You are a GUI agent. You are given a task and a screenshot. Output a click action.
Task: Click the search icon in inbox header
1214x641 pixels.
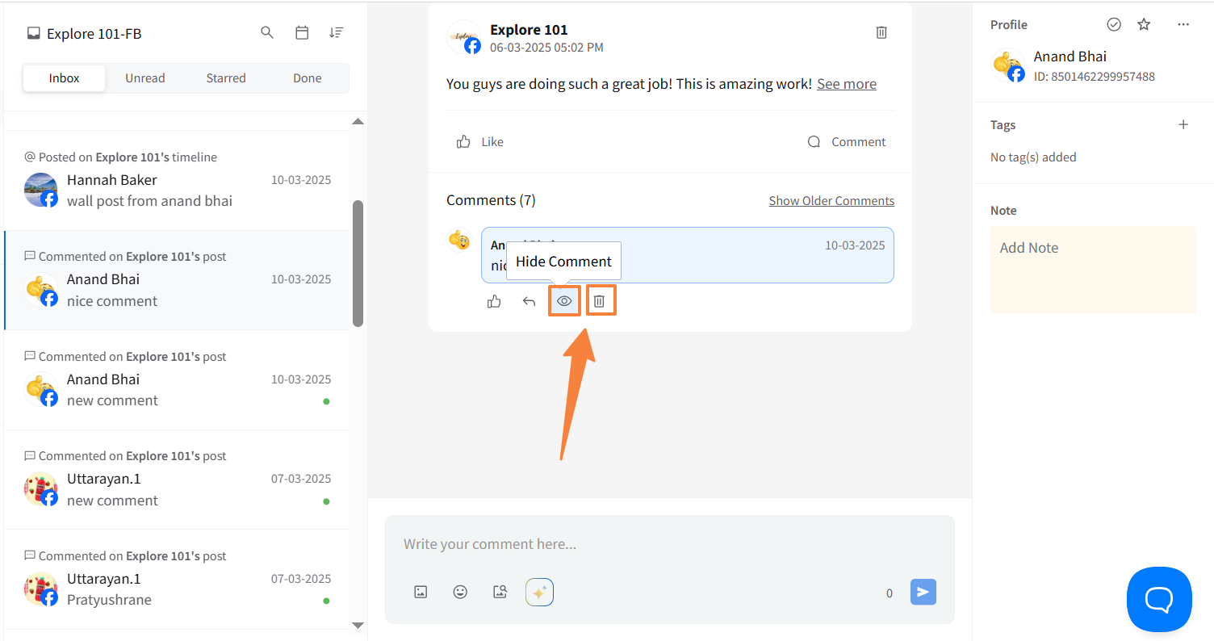(267, 33)
